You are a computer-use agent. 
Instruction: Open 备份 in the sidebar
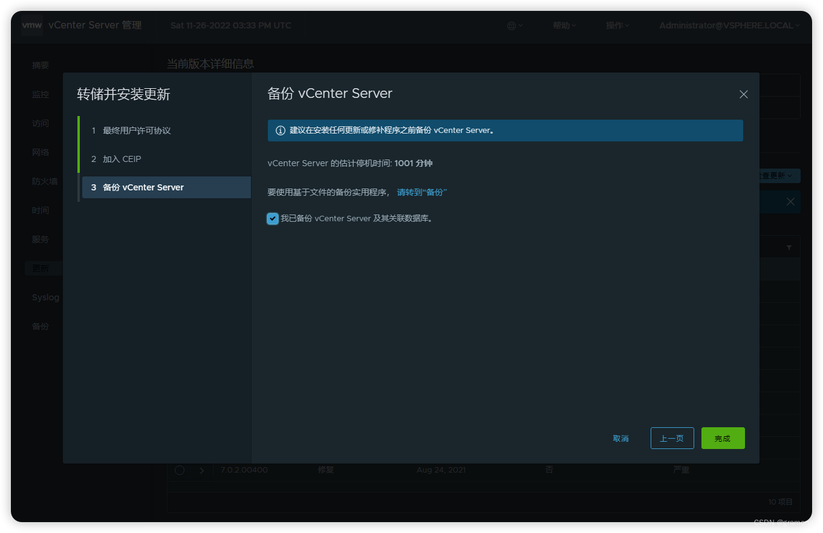(x=41, y=326)
